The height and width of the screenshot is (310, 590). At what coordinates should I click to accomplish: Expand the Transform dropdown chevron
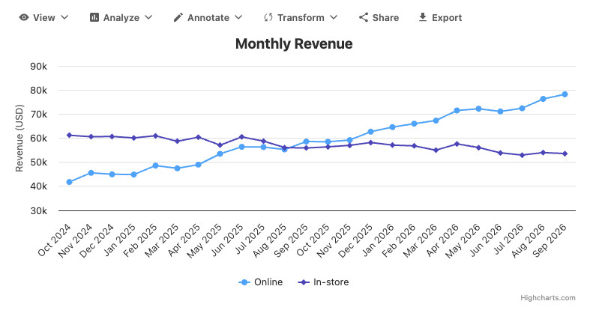[334, 17]
